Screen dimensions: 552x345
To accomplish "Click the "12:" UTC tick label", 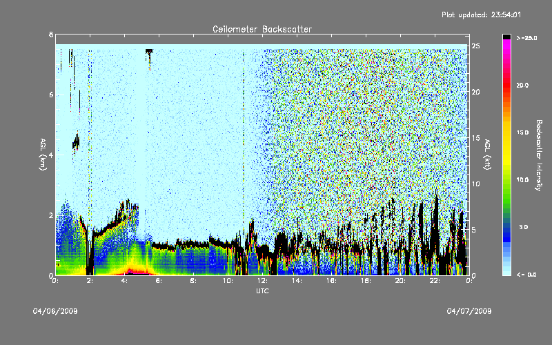I will pos(262,281).
